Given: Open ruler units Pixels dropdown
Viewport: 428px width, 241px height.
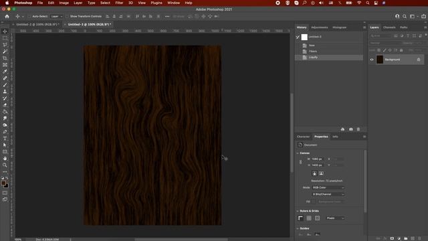Looking at the screenshot, I should pos(335,218).
